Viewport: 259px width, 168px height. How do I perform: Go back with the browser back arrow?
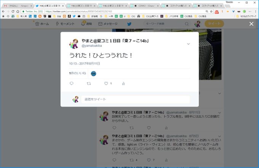(x=3, y=11)
